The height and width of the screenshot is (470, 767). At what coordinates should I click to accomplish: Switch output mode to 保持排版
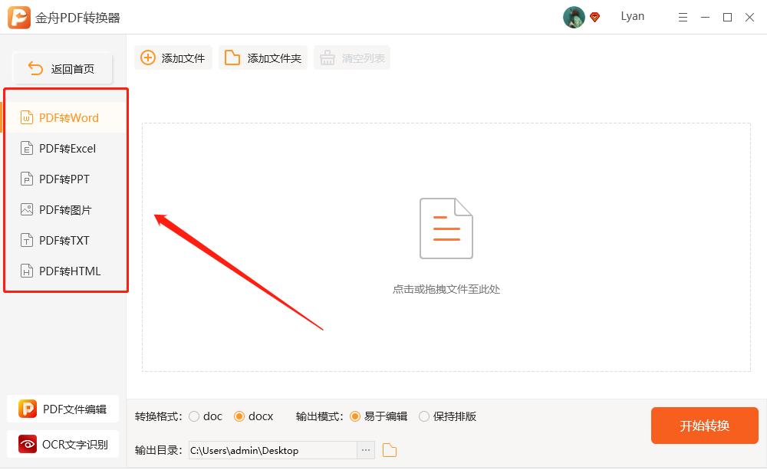pyautogui.click(x=424, y=416)
